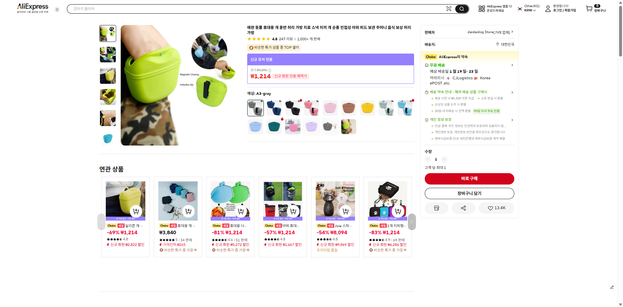
Task: Add first related yellow pouch to cart
Action: 136,211
